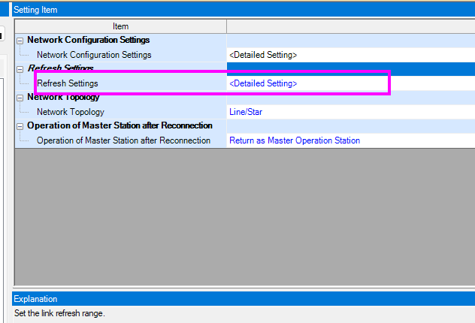
Task: Collapse Operation of Master Station after Reconnection group
Action: point(20,126)
